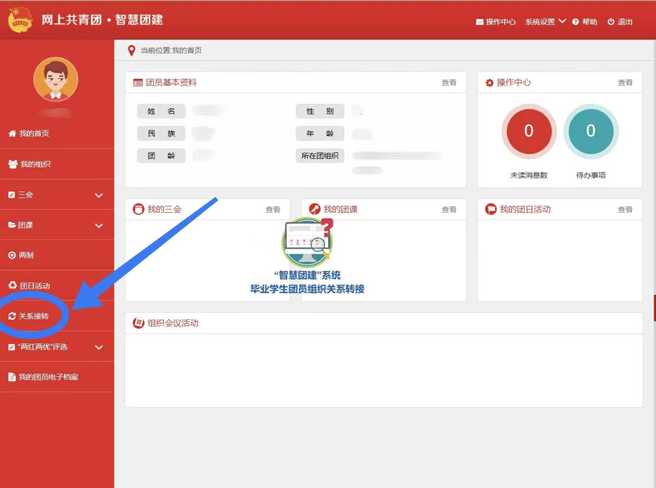Expand the 团课 submenu chevron

99,225
